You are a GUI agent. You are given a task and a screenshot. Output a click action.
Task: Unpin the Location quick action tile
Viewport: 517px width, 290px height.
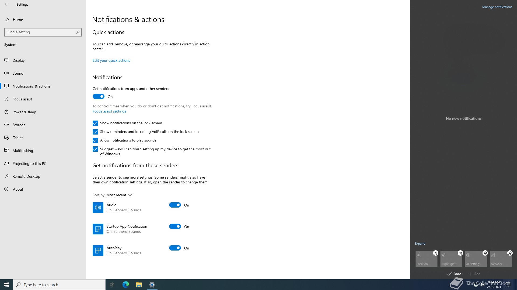435,253
